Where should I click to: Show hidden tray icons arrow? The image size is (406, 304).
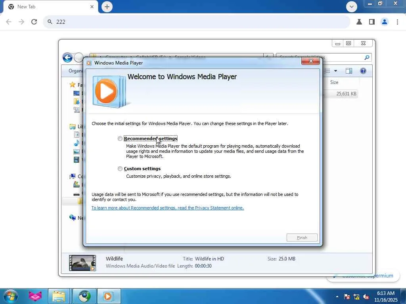tap(337, 296)
